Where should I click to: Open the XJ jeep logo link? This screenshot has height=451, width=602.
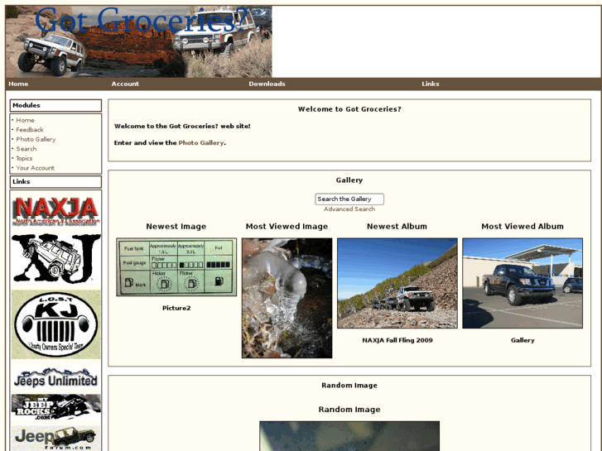pos(56,259)
